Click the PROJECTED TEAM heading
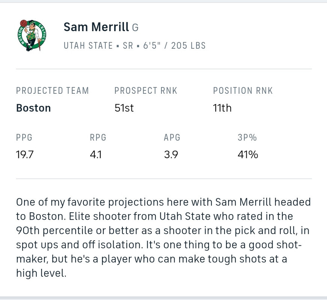Screen dimensions: 327x300 [x=53, y=91]
